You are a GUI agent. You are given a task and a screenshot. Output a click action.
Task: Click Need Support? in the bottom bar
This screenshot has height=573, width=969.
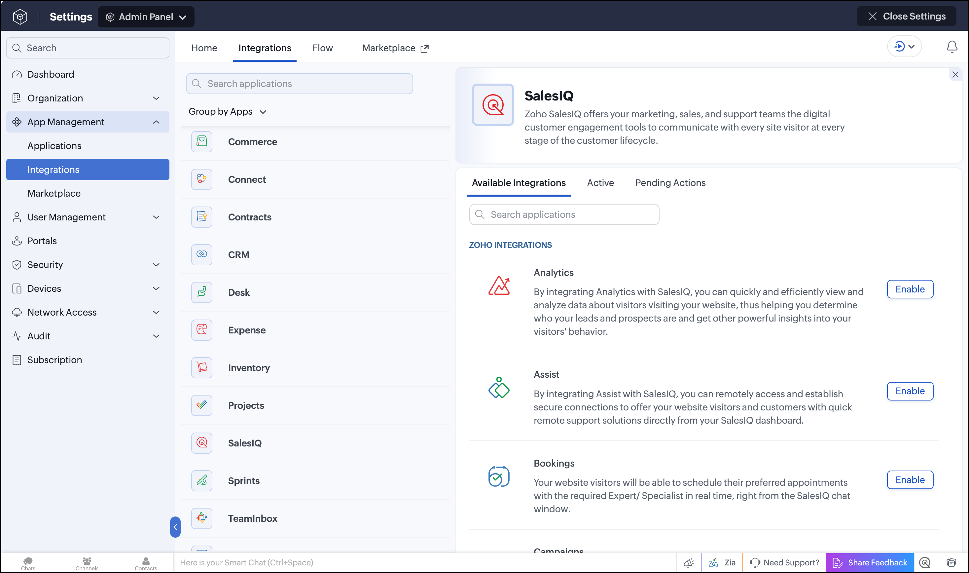pyautogui.click(x=784, y=562)
